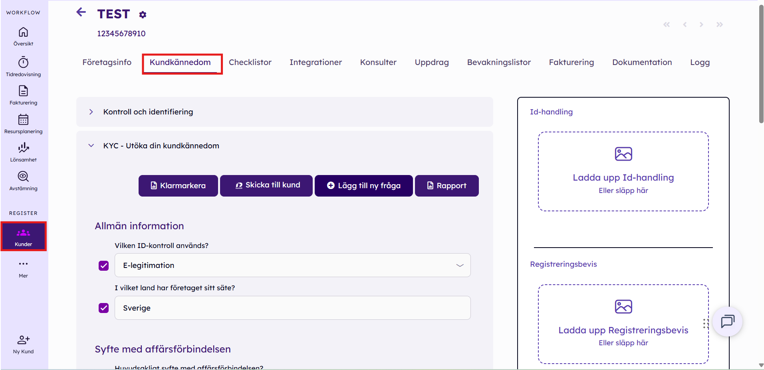The width and height of the screenshot is (764, 370).
Task: Click the Allmän information heading
Action: tap(139, 226)
